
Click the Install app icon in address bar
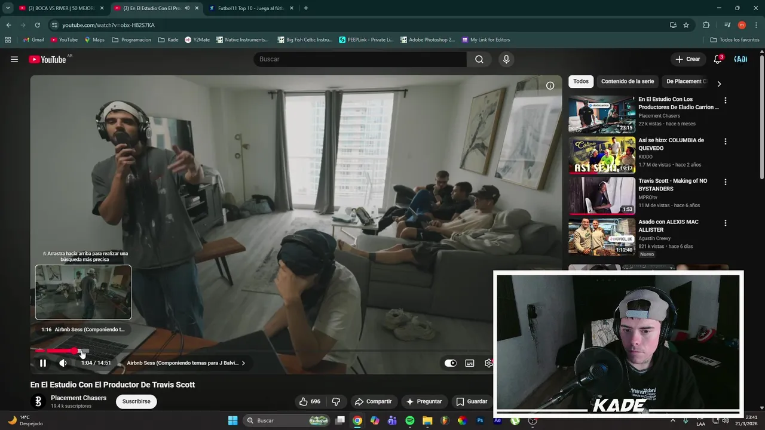click(x=673, y=25)
